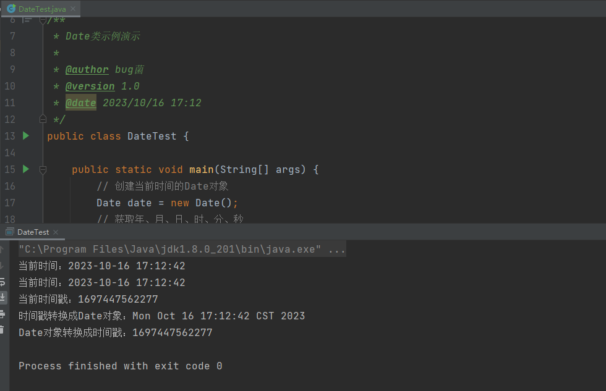Screen dimensions: 606x391
Task: Click the 'new' keyword on line 17
Action: 180,203
